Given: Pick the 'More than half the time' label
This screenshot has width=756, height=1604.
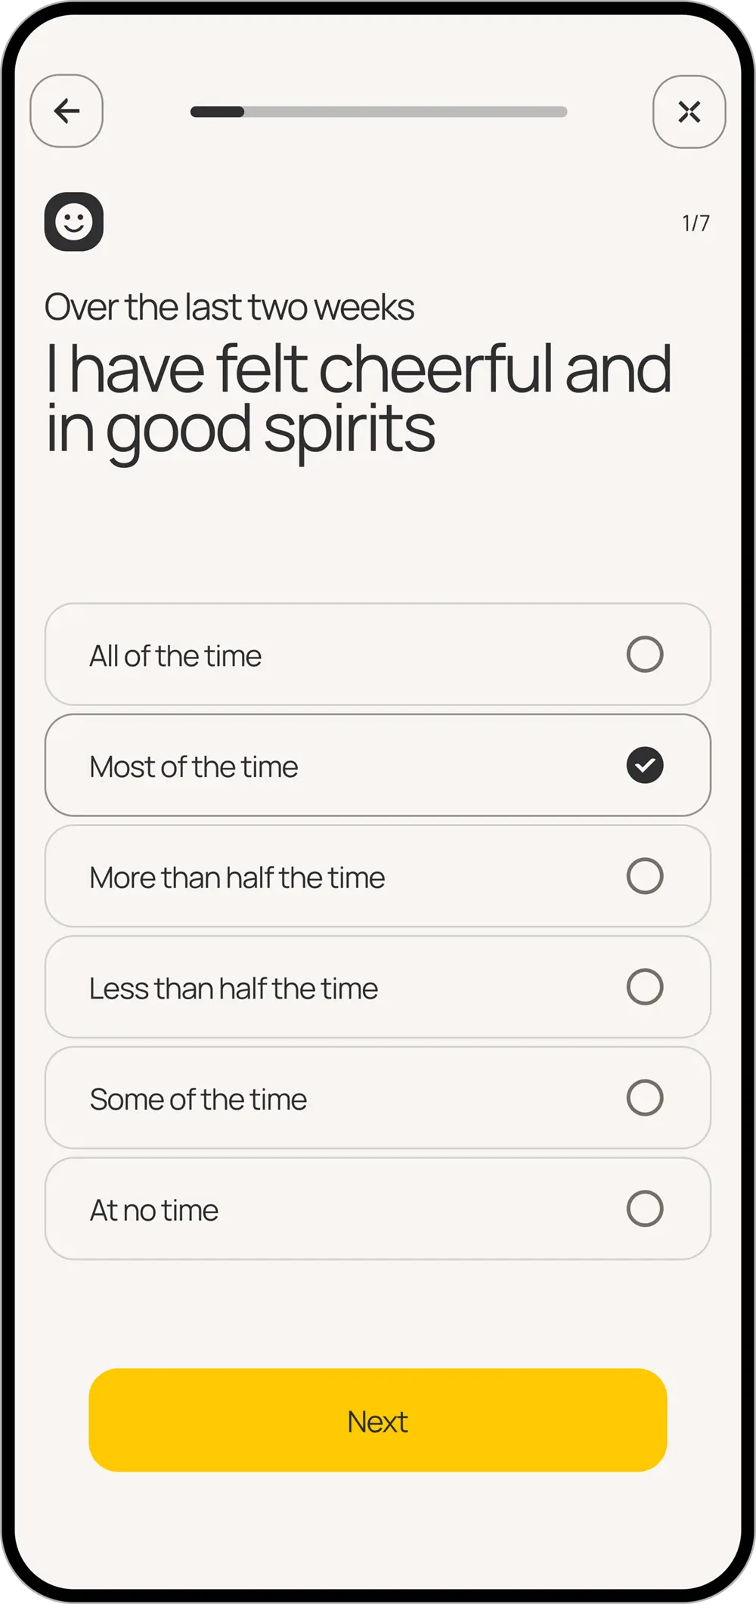Looking at the screenshot, I should tap(237, 878).
